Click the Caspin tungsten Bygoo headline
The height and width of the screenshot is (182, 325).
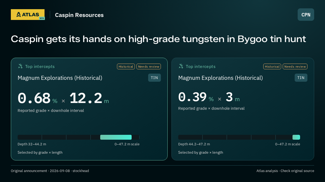click(x=158, y=39)
